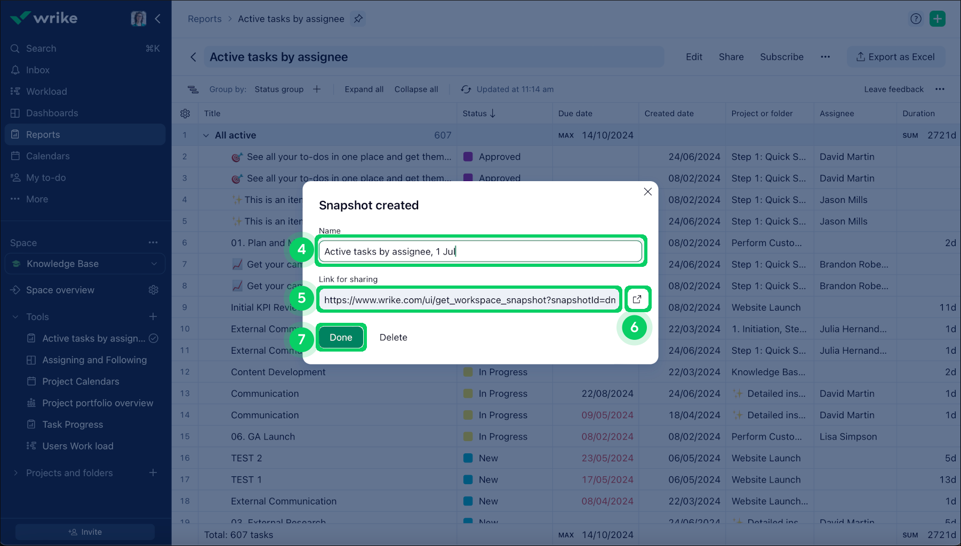Expand Projects and folders section
Image resolution: width=961 pixels, height=546 pixels.
click(x=15, y=473)
